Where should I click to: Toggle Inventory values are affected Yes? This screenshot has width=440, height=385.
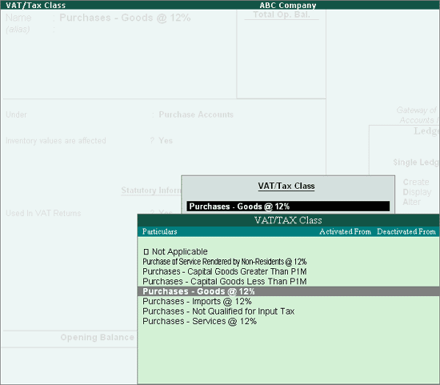point(166,140)
